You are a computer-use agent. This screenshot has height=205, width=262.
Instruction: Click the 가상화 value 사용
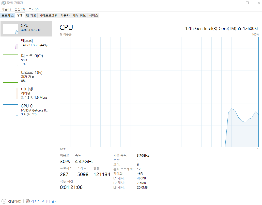140,174
